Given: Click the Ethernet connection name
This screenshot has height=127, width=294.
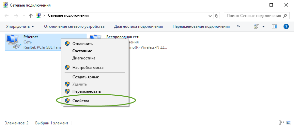Looking at the screenshot, I should point(31,37).
